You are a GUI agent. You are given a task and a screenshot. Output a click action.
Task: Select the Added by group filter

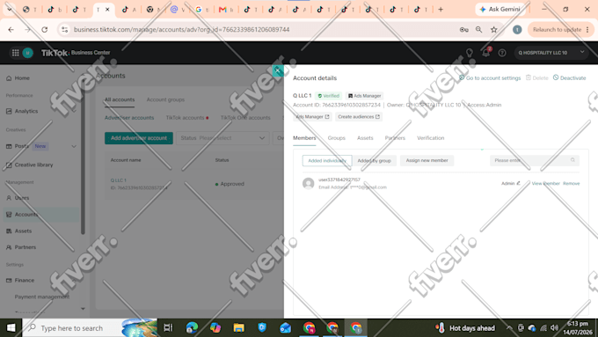pyautogui.click(x=374, y=161)
